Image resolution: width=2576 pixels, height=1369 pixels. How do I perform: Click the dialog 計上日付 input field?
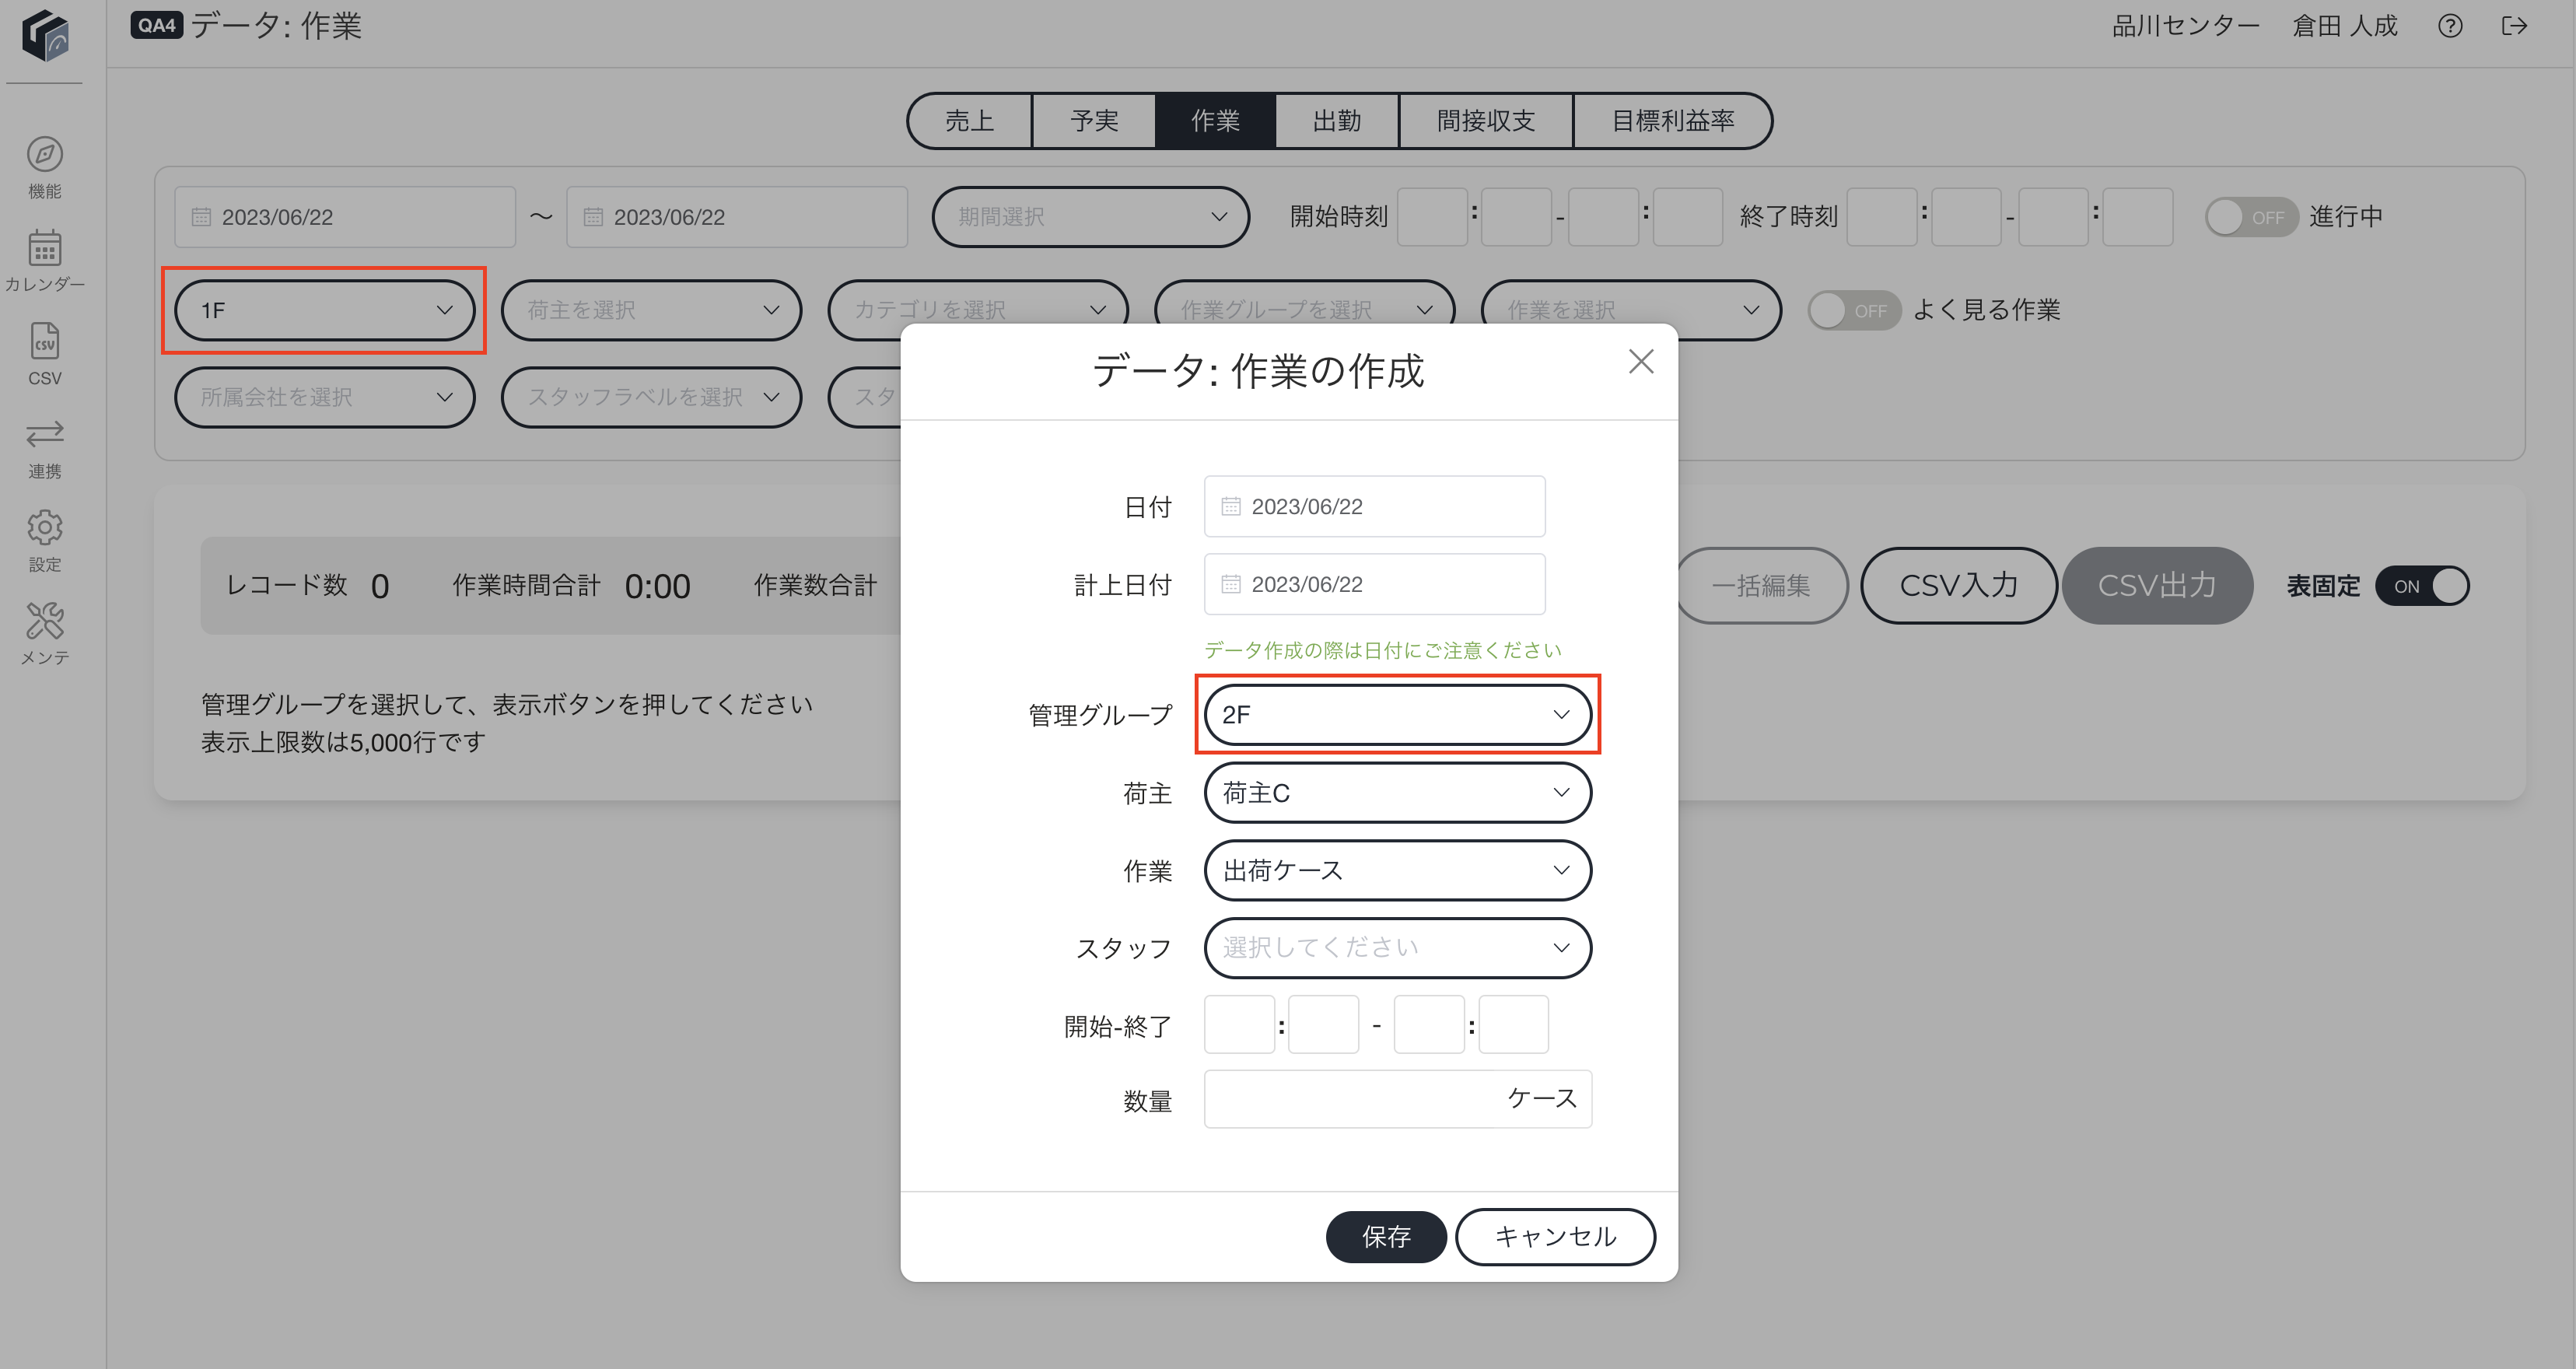coord(1375,585)
